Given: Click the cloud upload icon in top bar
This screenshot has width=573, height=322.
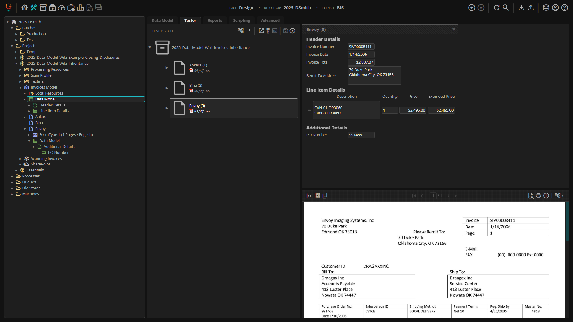Looking at the screenshot, I should click(x=61, y=8).
